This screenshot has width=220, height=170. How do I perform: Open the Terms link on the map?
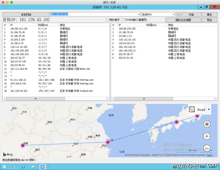(209, 155)
